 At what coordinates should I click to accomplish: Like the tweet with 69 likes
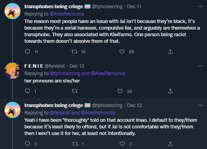tap(122, 51)
